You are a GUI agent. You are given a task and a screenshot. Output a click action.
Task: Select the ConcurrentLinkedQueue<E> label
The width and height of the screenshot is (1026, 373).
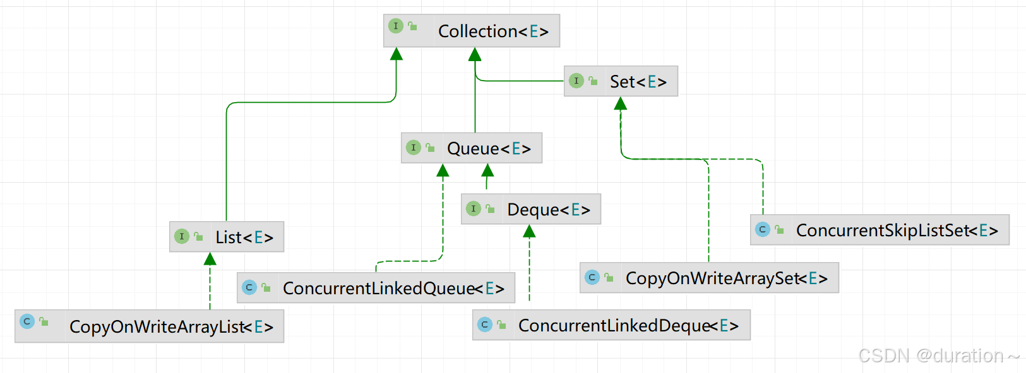point(394,288)
